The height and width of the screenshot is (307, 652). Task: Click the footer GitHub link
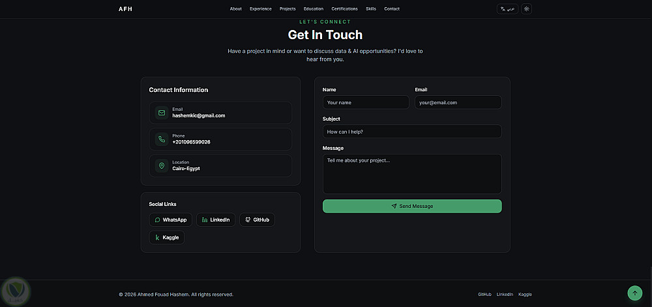click(485, 294)
